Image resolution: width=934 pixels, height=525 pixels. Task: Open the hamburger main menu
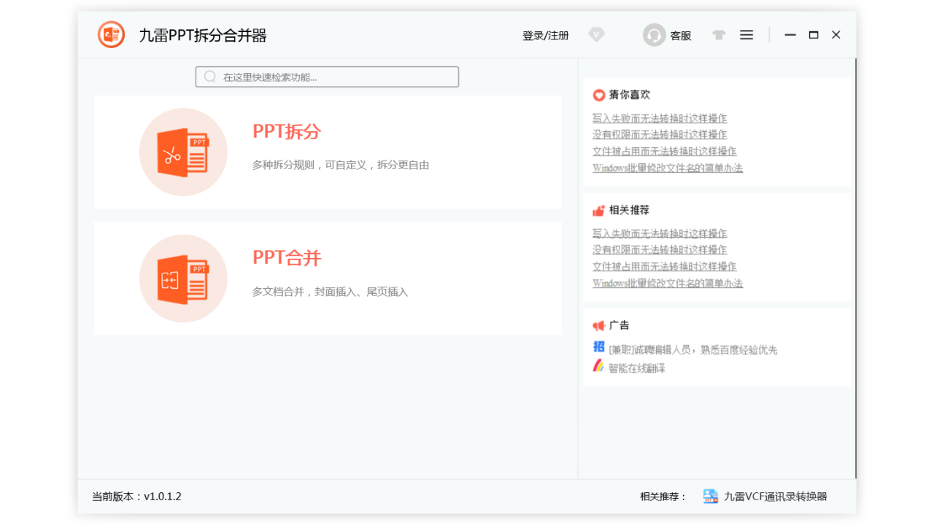pyautogui.click(x=746, y=35)
